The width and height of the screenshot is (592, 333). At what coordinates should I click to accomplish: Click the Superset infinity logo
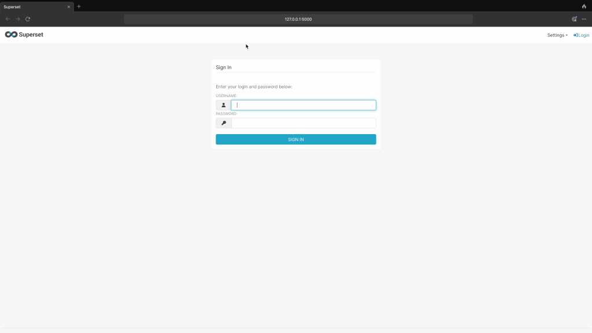point(11,35)
